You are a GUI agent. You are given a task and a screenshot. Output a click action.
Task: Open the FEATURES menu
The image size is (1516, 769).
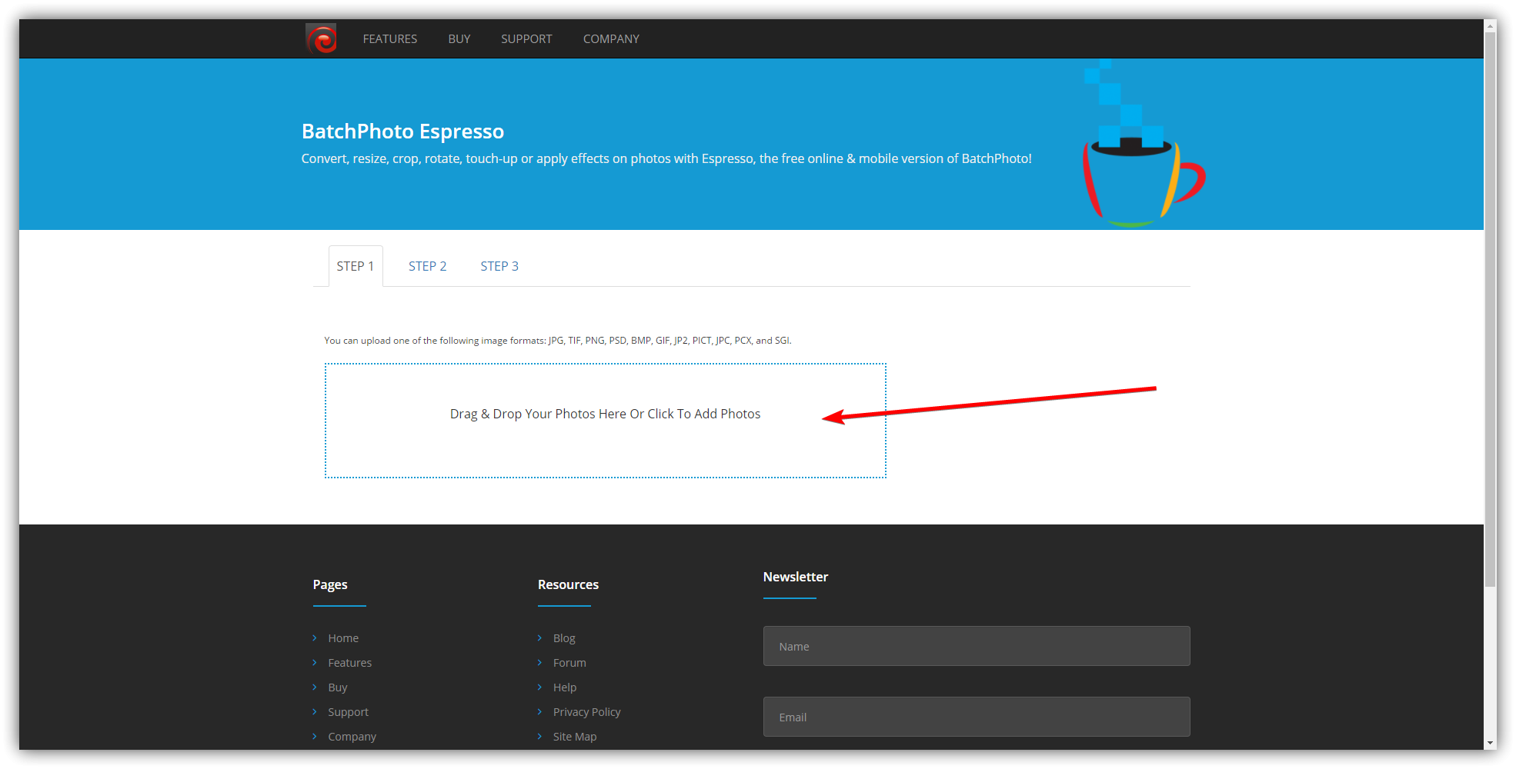click(390, 39)
